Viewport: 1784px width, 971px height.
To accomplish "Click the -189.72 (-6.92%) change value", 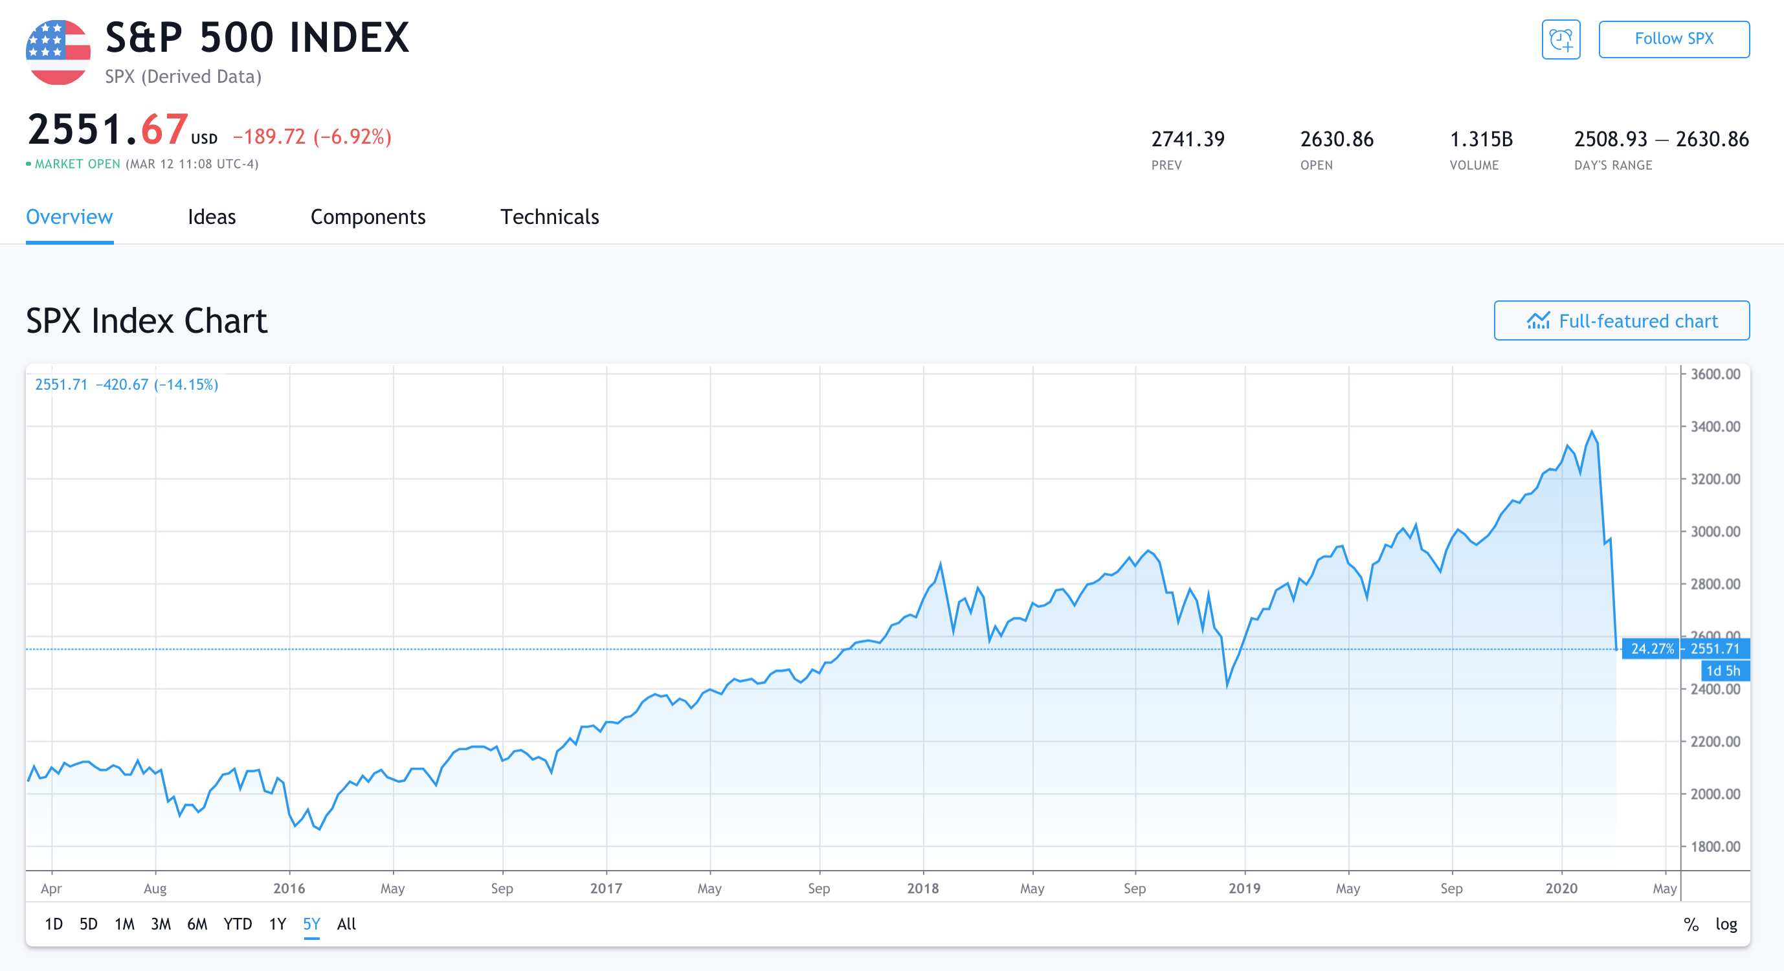I will (311, 137).
